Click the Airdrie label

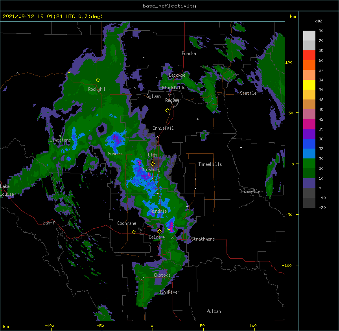158,211
